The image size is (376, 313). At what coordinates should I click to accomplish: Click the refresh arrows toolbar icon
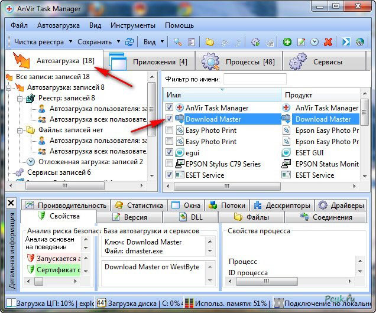[x=129, y=42]
